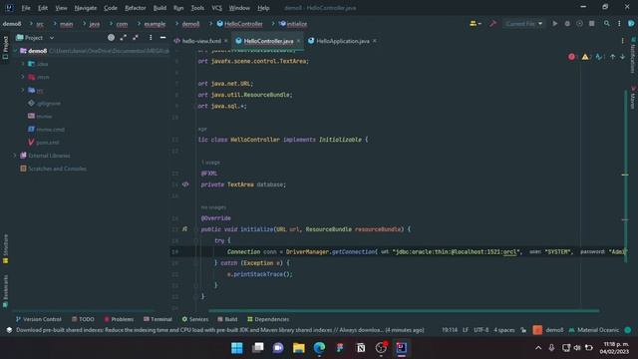
Task: Run the current file with the play icon
Action: (x=554, y=24)
